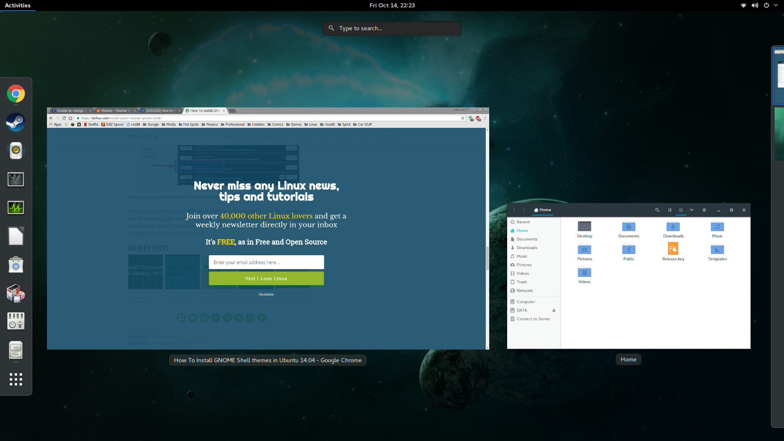Open the Software shopping bag icon
This screenshot has height=441, width=784.
point(16,265)
